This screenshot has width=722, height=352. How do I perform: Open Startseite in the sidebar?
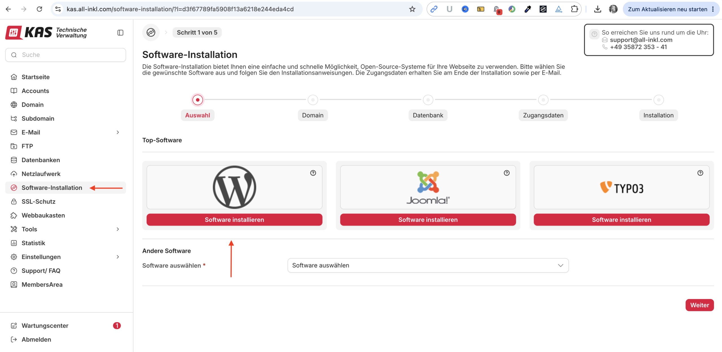coord(65,77)
